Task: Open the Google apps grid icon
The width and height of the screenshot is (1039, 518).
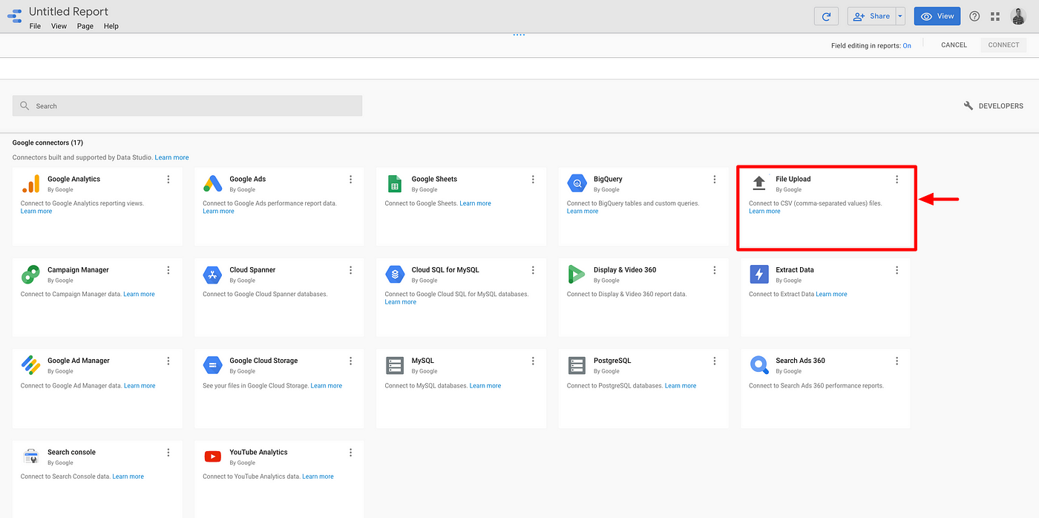Action: [995, 16]
